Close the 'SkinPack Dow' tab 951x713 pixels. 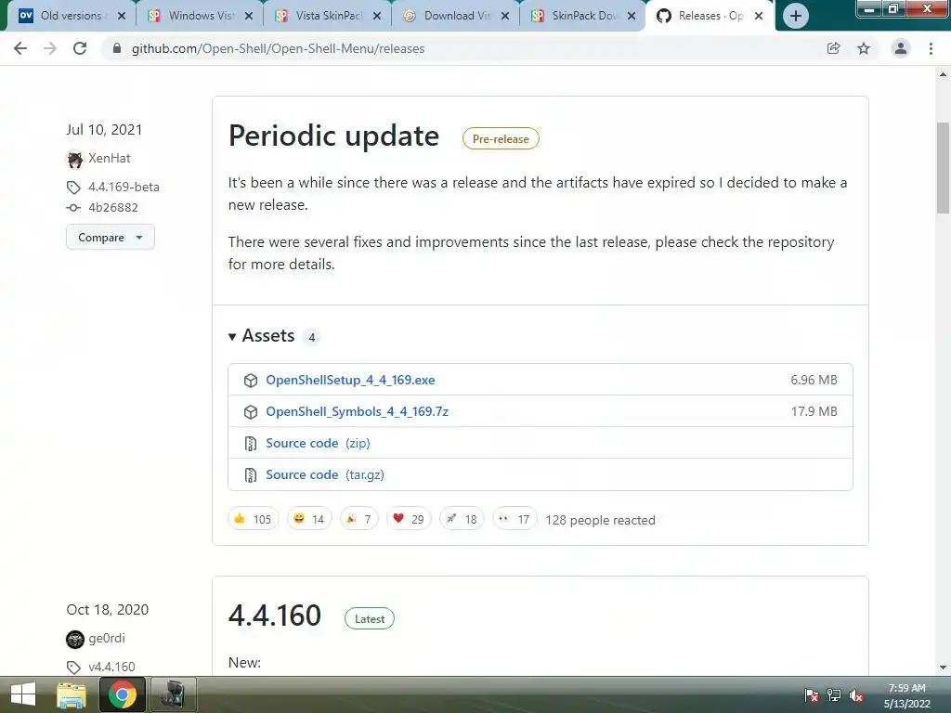pos(632,16)
